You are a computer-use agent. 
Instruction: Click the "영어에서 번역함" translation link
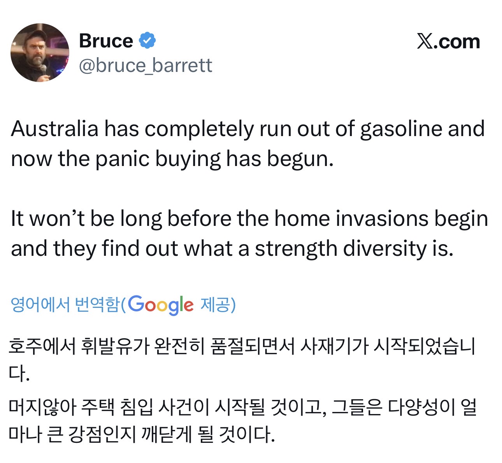click(x=64, y=304)
